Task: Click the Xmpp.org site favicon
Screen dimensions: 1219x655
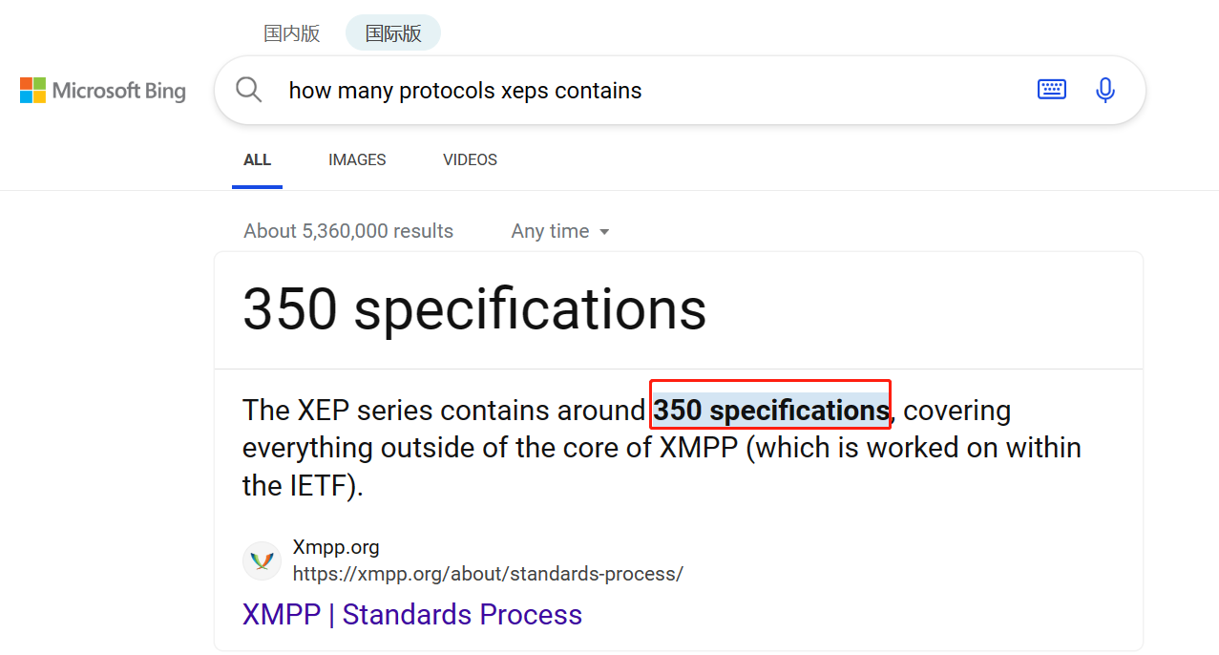Action: 262,560
